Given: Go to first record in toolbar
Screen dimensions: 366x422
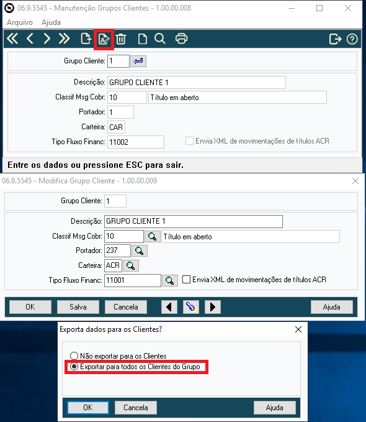Looking at the screenshot, I should click(12, 39).
